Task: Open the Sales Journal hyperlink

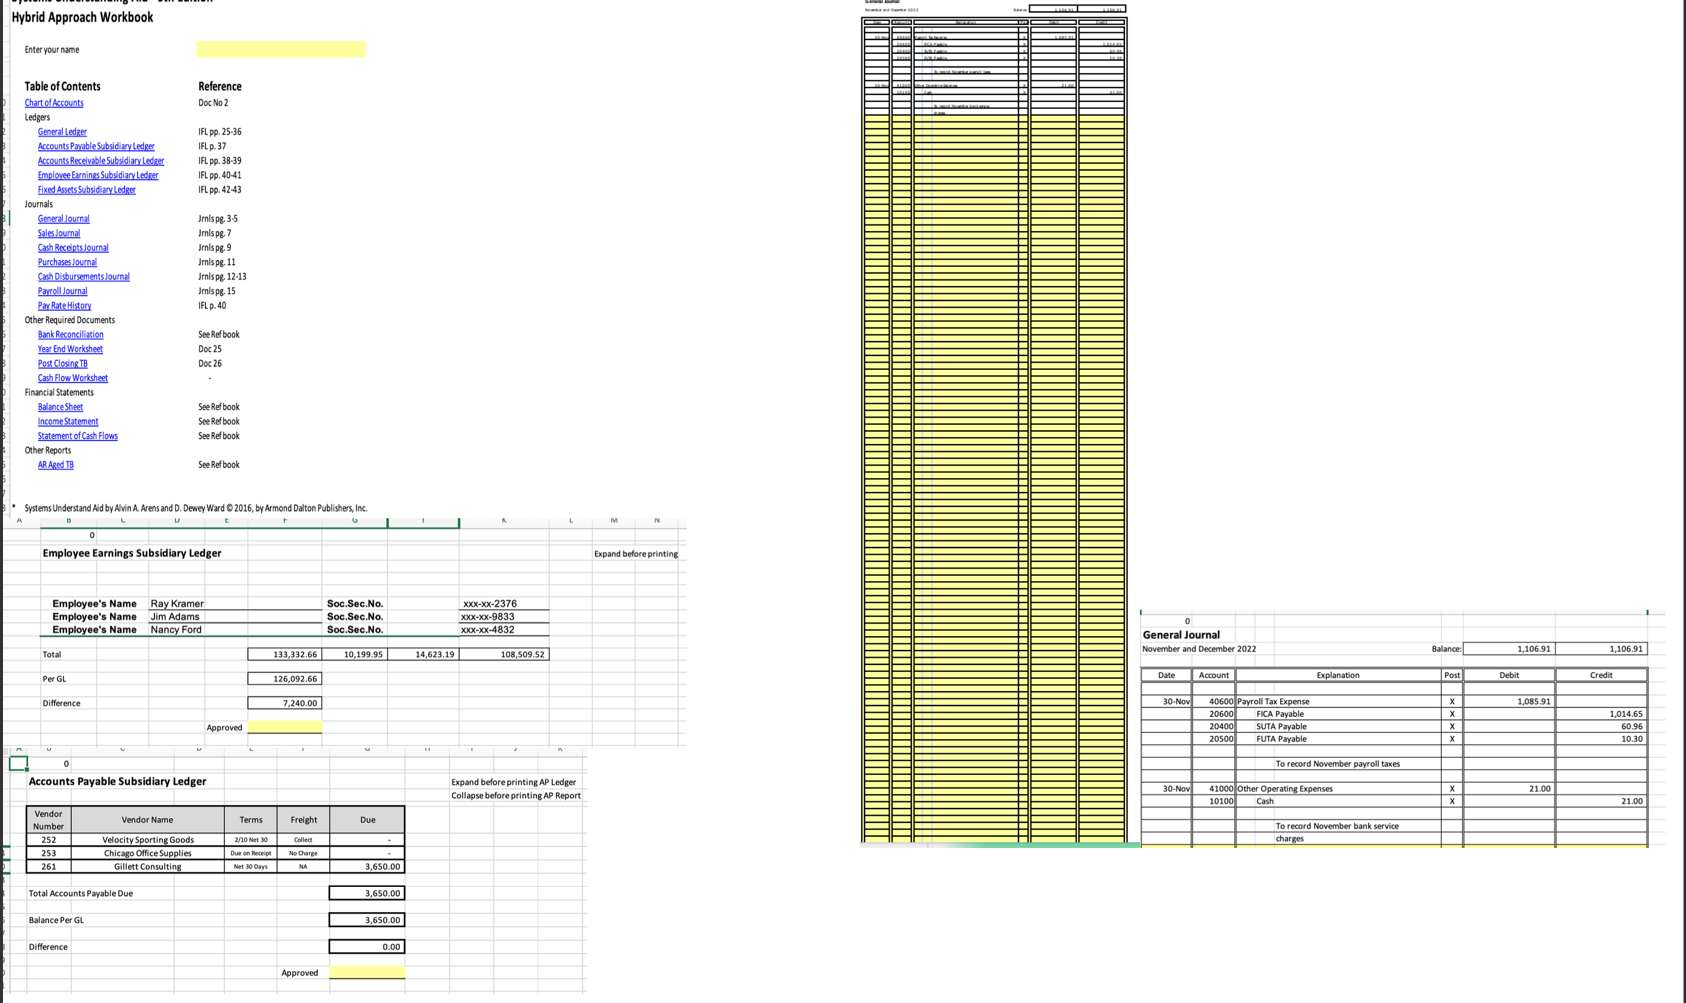Action: coord(59,233)
